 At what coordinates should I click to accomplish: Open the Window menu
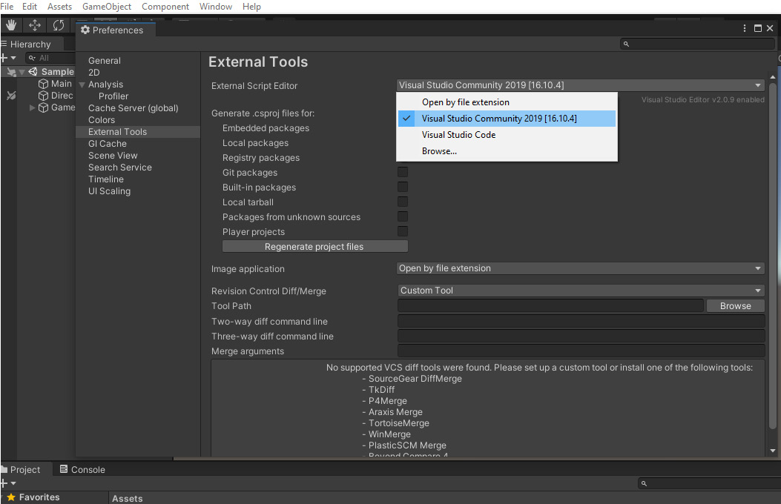click(x=216, y=7)
